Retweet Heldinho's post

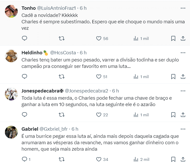click(x=62, y=77)
